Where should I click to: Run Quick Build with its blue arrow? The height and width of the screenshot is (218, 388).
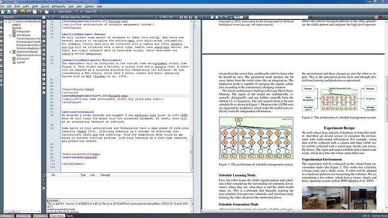click(54, 12)
